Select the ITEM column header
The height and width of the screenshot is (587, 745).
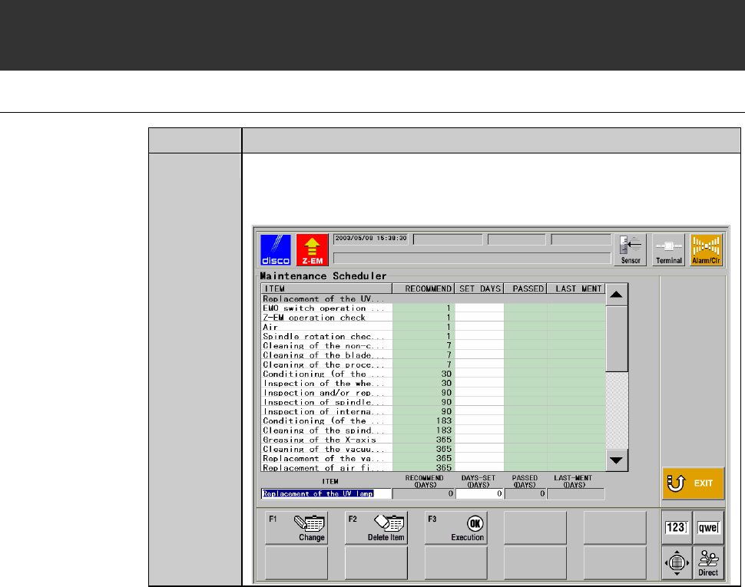(326, 289)
